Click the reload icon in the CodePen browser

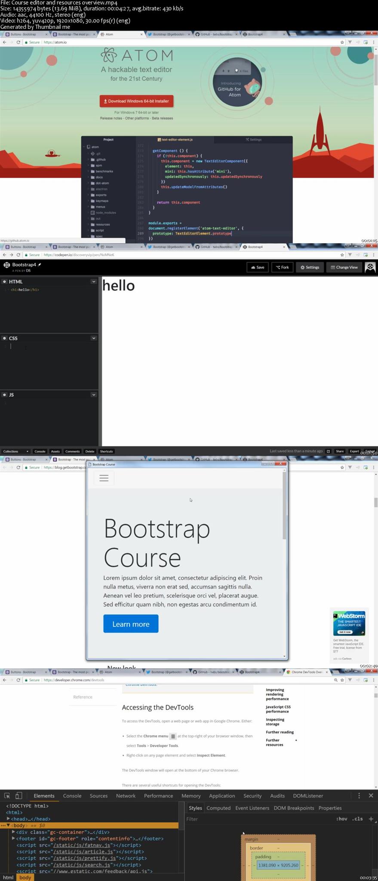pos(18,255)
